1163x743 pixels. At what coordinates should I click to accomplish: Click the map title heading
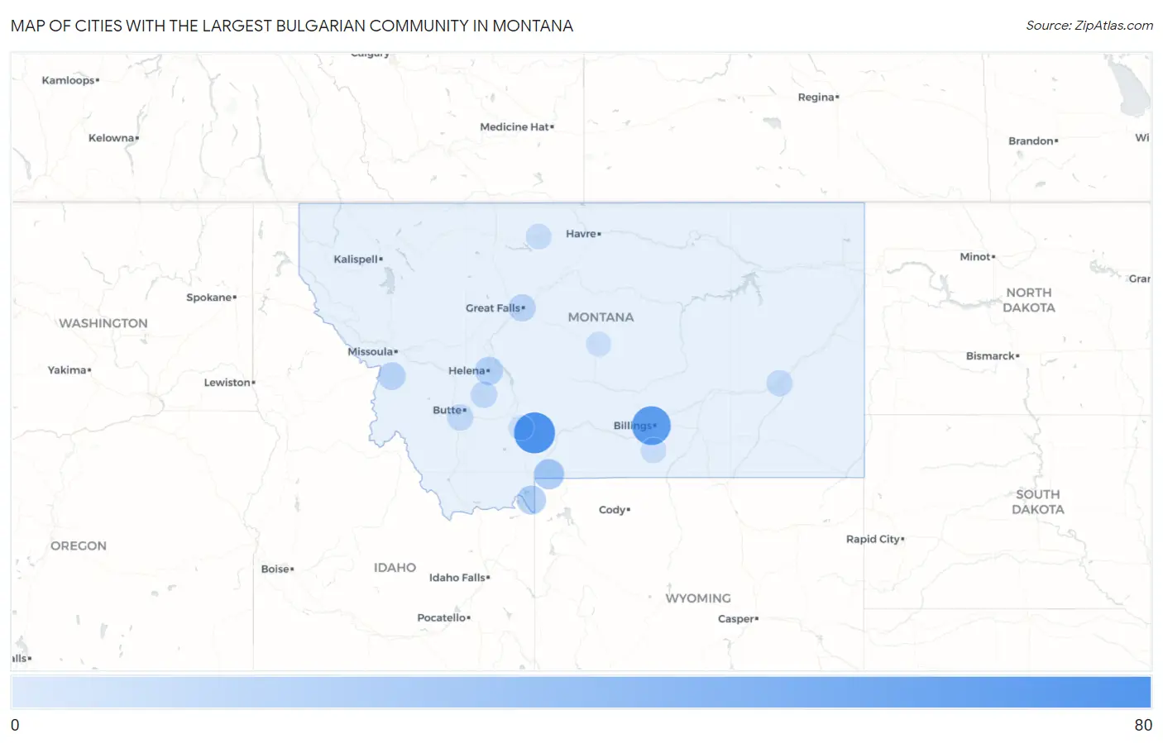pos(292,26)
